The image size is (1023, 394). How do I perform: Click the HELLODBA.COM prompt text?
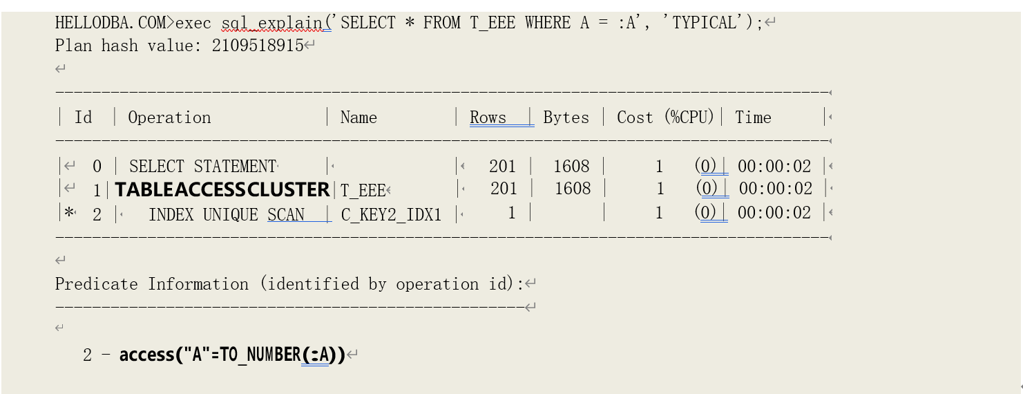111,23
